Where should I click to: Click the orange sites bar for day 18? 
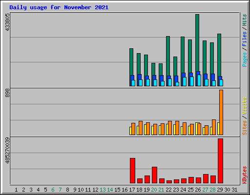click(x=141, y=128)
